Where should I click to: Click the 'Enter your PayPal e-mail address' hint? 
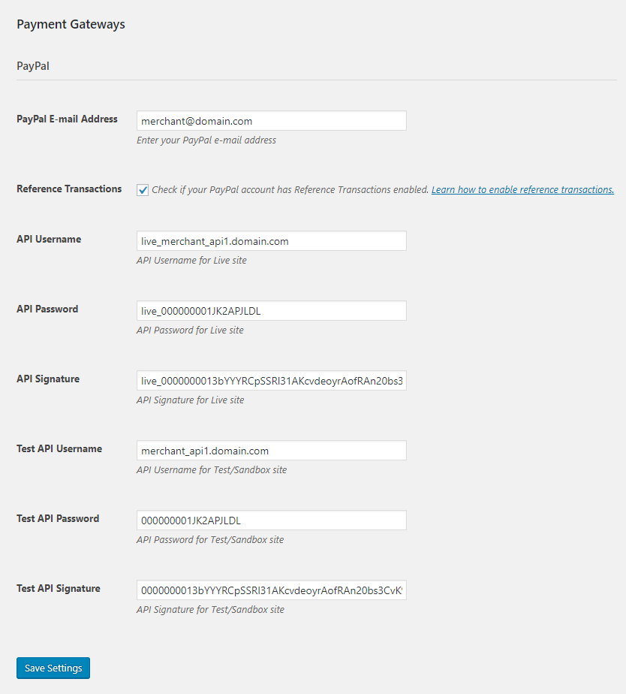(206, 140)
